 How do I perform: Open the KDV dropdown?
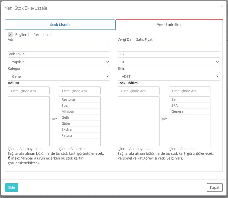click(x=169, y=62)
